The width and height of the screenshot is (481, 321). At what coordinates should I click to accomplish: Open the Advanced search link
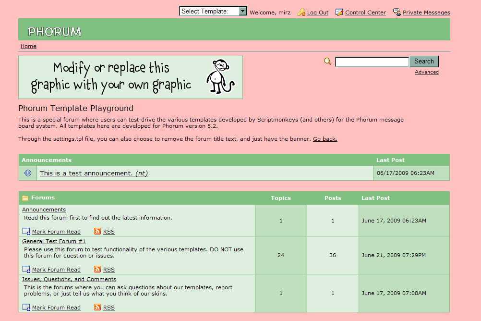(x=426, y=72)
